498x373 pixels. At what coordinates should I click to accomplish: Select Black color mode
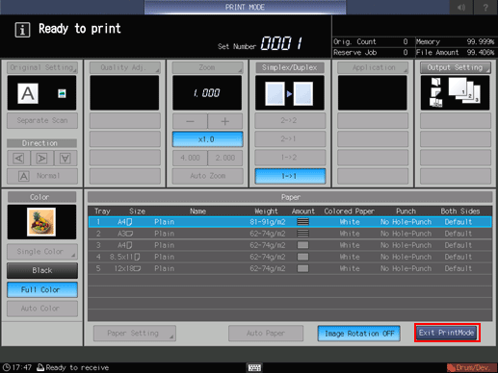tap(42, 270)
